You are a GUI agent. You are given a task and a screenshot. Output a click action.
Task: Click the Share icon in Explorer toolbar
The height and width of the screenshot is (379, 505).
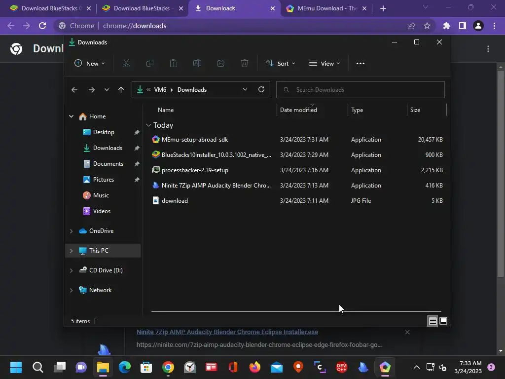click(220, 64)
